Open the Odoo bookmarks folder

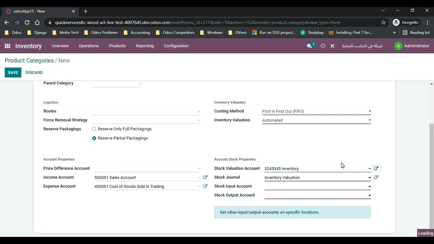13,33
